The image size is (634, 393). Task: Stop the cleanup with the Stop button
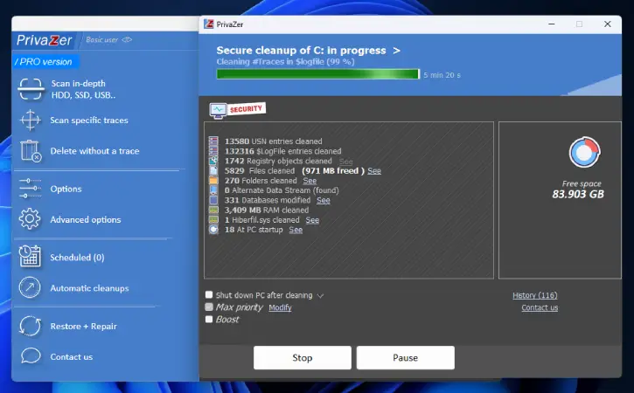303,357
